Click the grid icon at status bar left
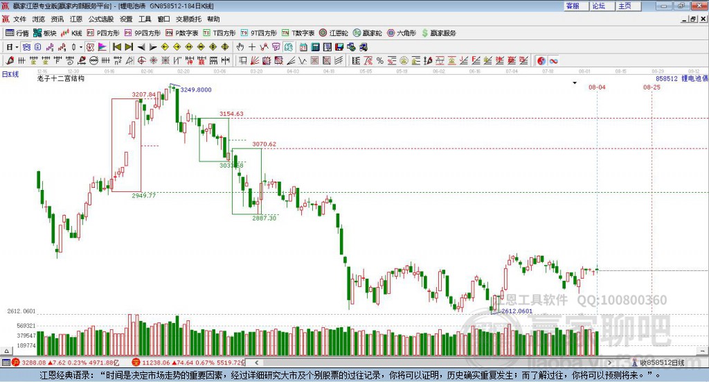 [6, 363]
